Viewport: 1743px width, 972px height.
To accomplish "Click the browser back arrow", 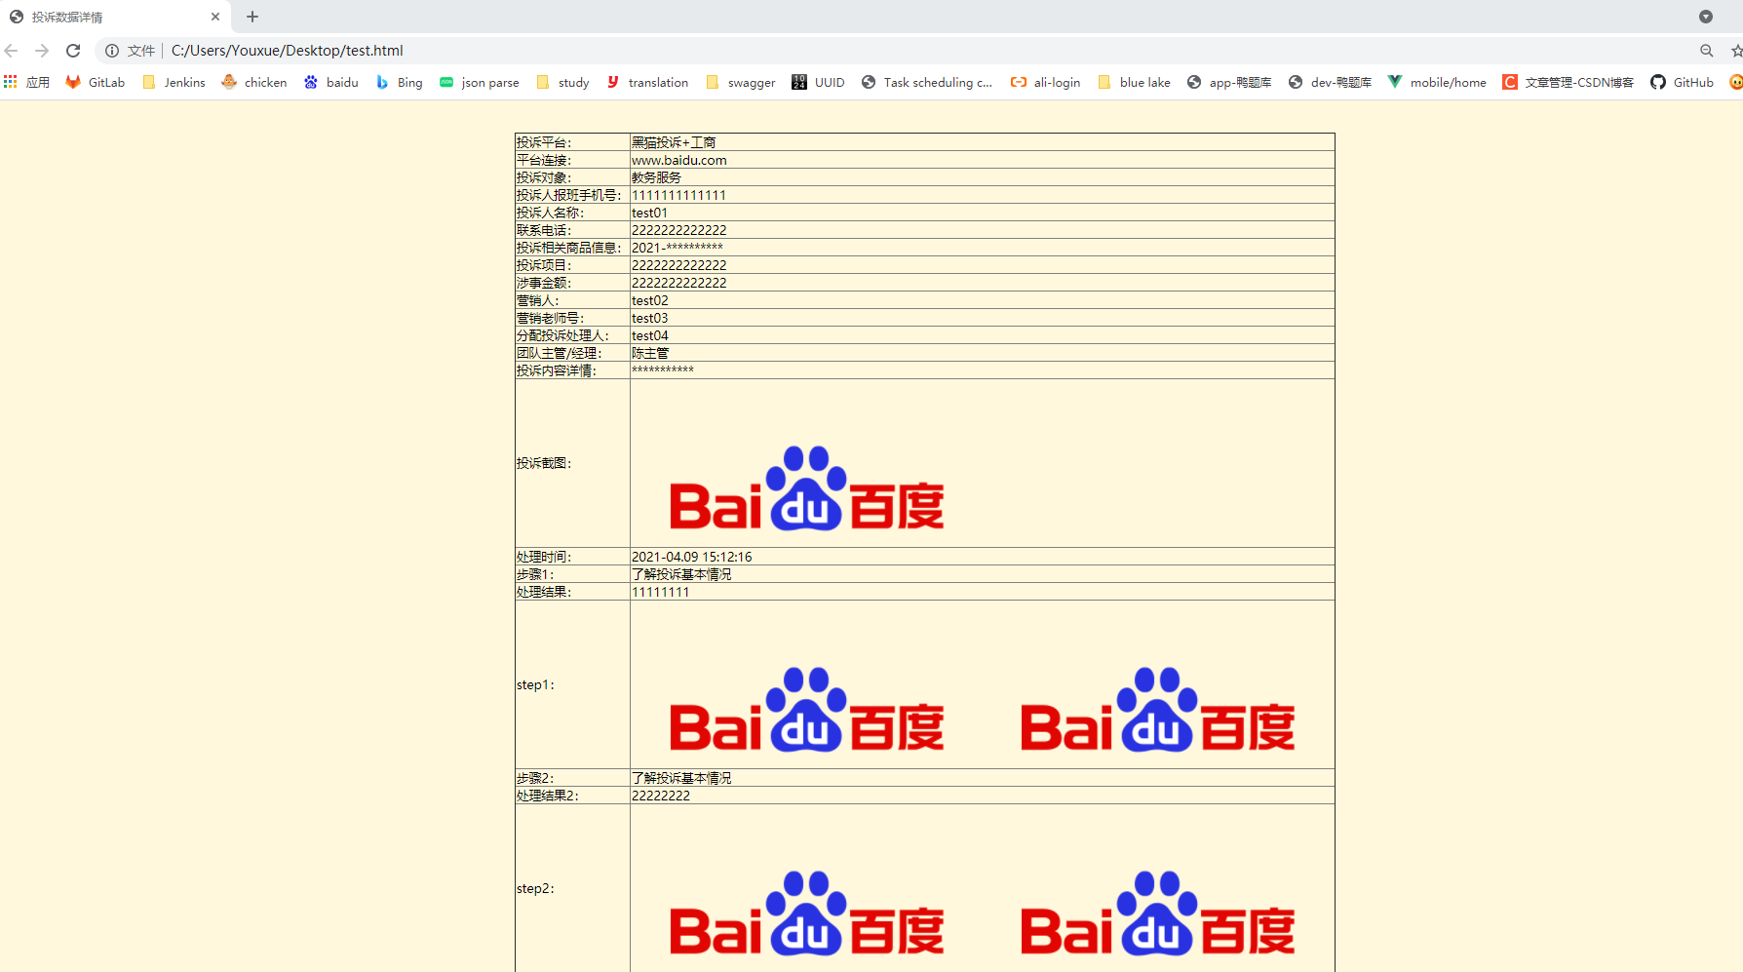I will (x=12, y=51).
